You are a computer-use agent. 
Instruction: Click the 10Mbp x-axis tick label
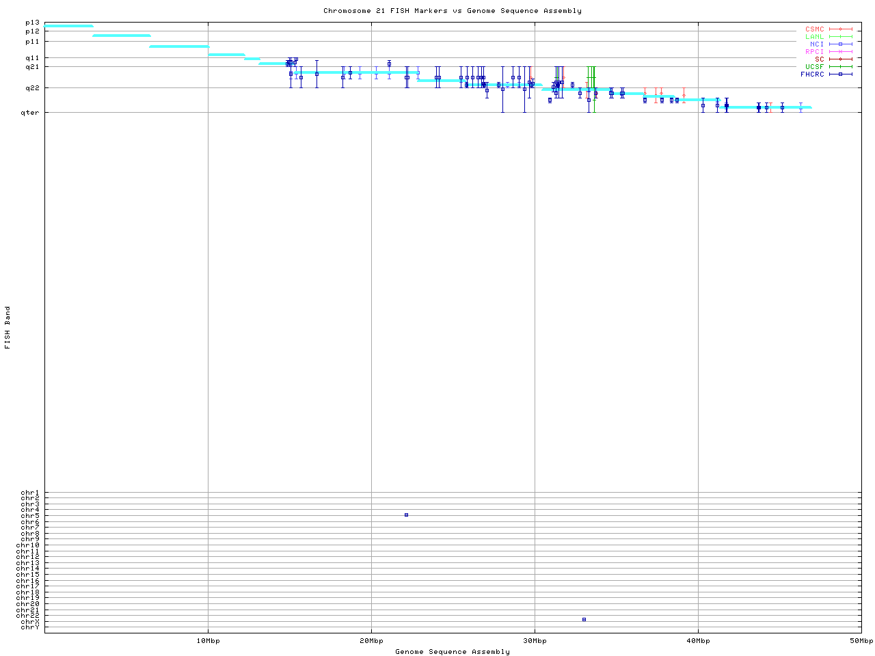pyautogui.click(x=208, y=641)
